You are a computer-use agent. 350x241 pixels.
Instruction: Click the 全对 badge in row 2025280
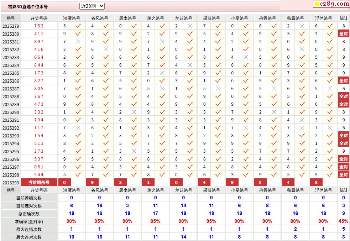coord(344,34)
